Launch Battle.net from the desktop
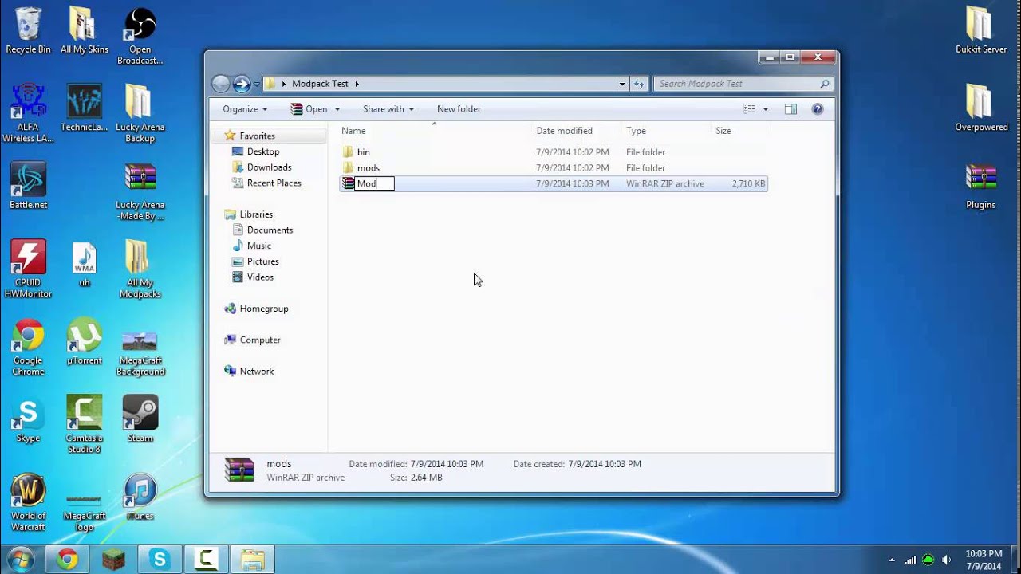Image resolution: width=1021 pixels, height=574 pixels. (28, 186)
